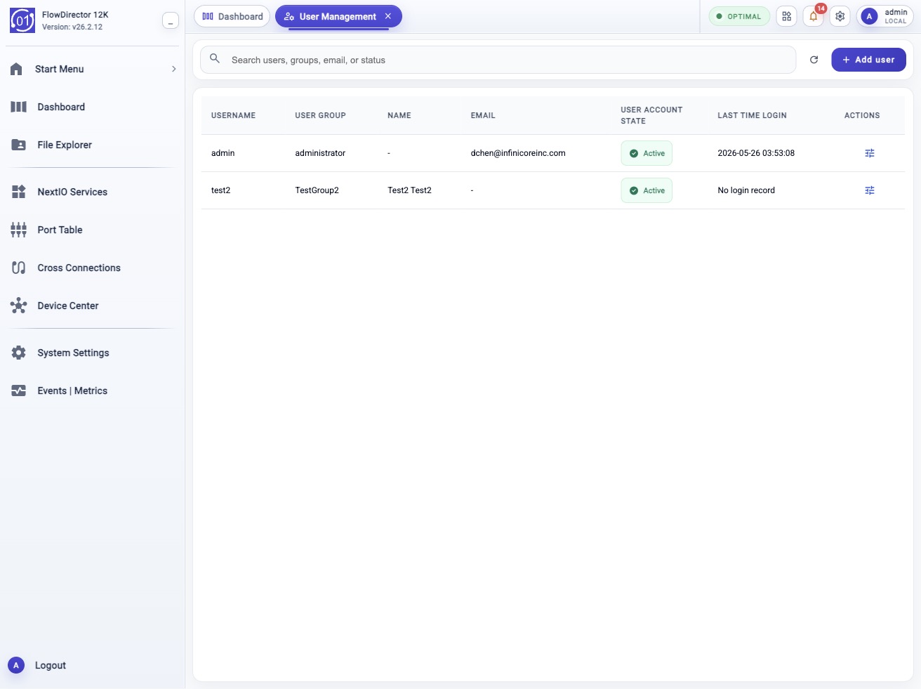Click dchen@infinicoreinc.com email cell
The width and height of the screenshot is (921, 689).
(518, 153)
